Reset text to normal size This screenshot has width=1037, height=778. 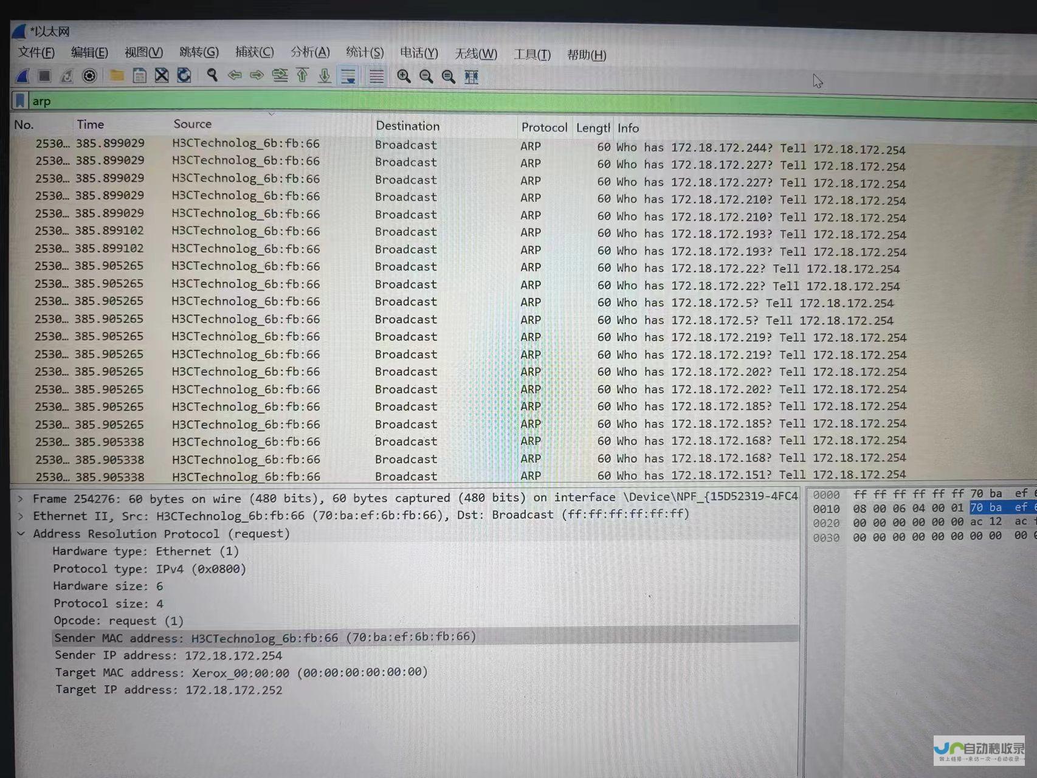(x=449, y=77)
